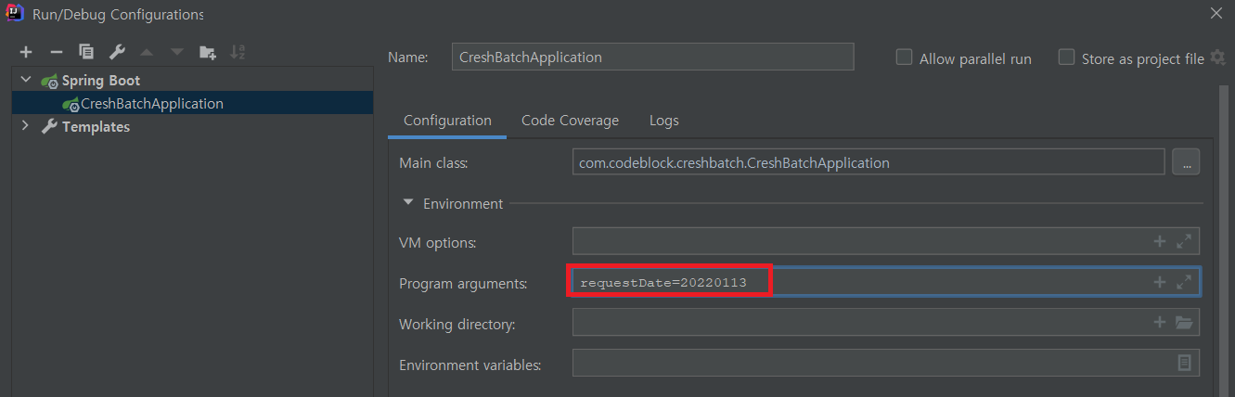The height and width of the screenshot is (397, 1235).
Task: Collapse the Spring Boot tree node
Action: click(26, 80)
